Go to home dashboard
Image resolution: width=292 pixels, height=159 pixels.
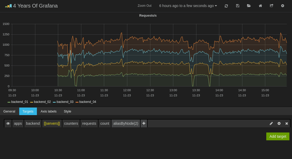[x=260, y=6]
